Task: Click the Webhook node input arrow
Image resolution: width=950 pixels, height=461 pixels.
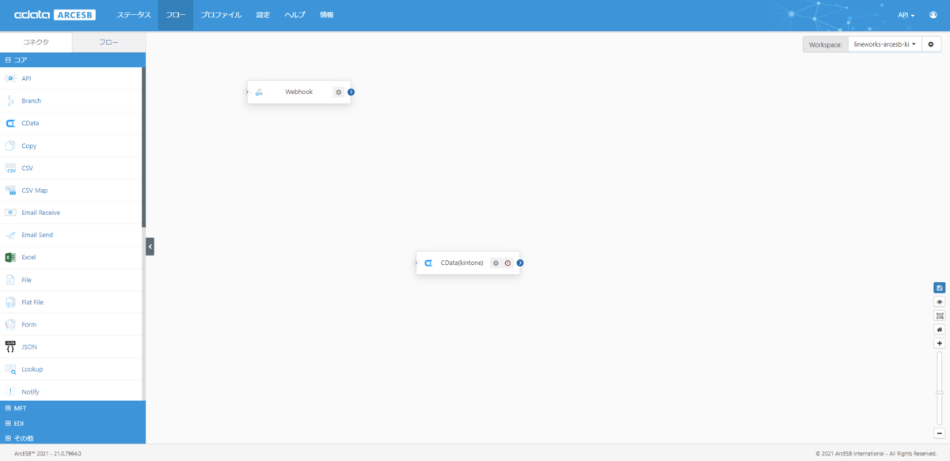Action: point(247,92)
